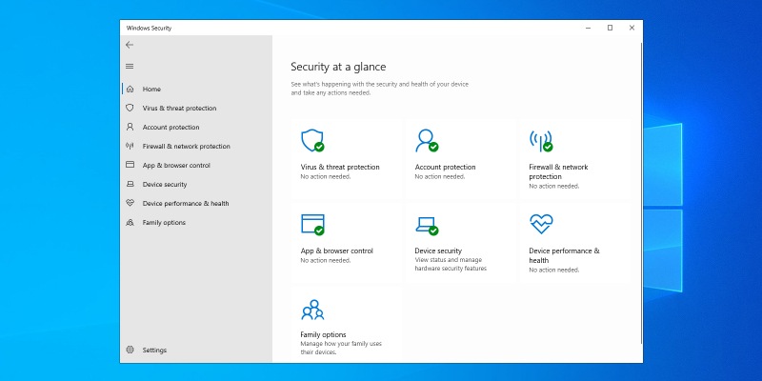The width and height of the screenshot is (762, 381).
Task: Click 'View status and manage hardware security features' text
Action: point(451,265)
